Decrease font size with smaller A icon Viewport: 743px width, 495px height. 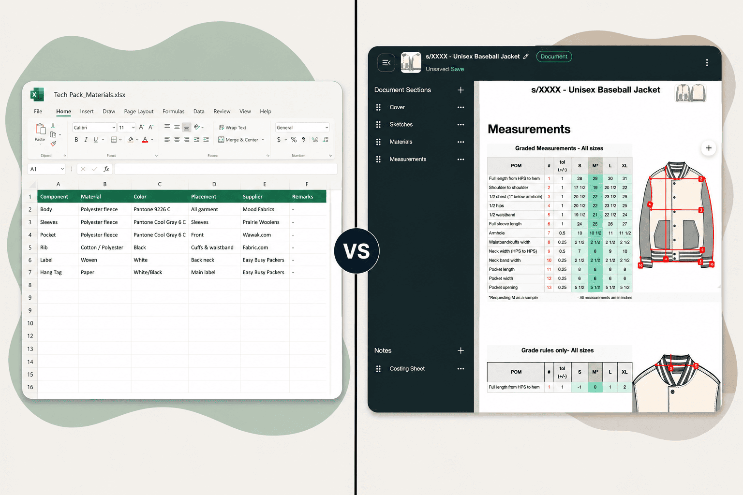tap(151, 127)
